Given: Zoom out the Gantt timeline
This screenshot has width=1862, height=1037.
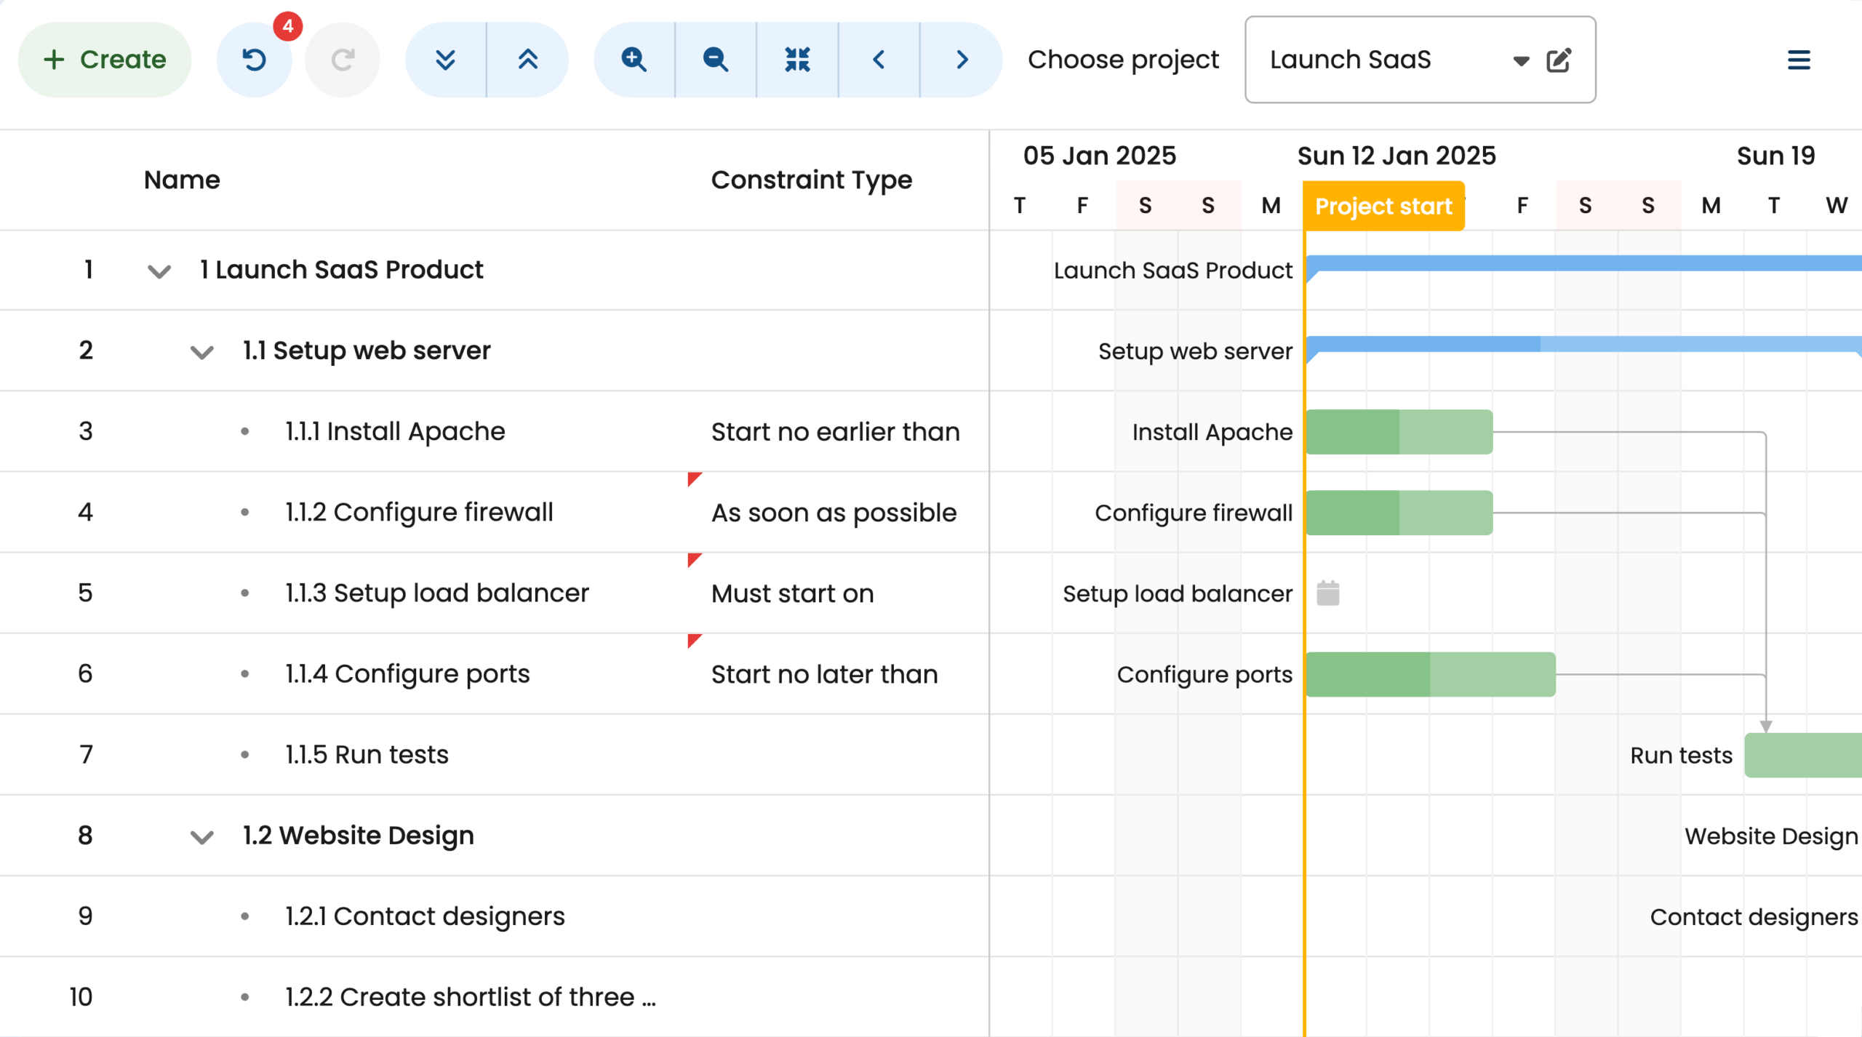Looking at the screenshot, I should pos(716,60).
